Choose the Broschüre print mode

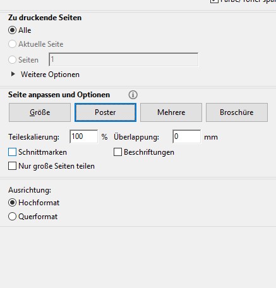[x=237, y=112]
